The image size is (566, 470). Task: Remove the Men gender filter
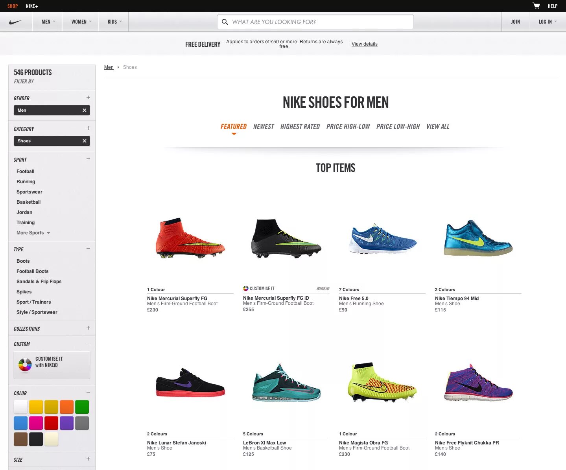pos(84,110)
